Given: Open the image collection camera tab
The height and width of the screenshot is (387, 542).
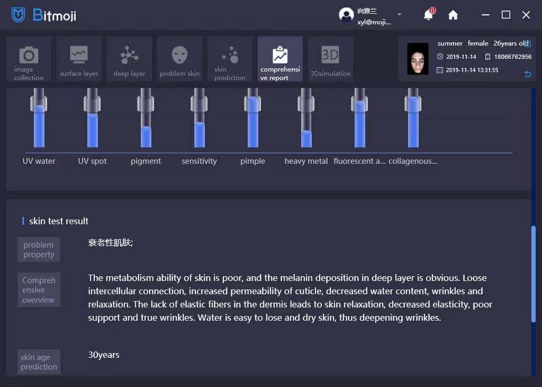Looking at the screenshot, I should pyautogui.click(x=29, y=59).
